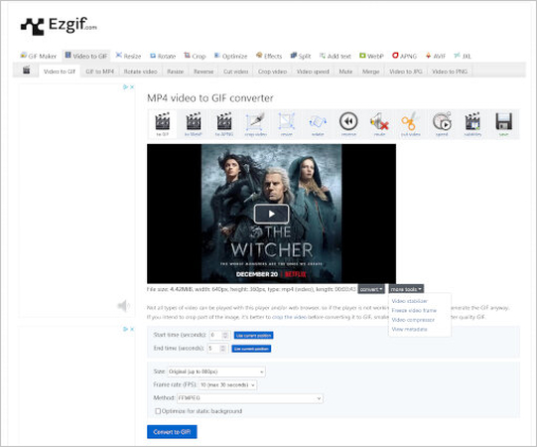The height and width of the screenshot is (447, 537).
Task: Open the resize tool icon
Action: coord(286,124)
